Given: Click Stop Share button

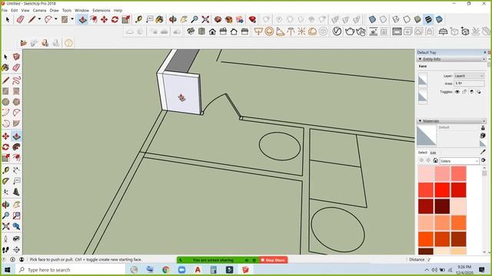Looking at the screenshot, I should coord(273,260).
